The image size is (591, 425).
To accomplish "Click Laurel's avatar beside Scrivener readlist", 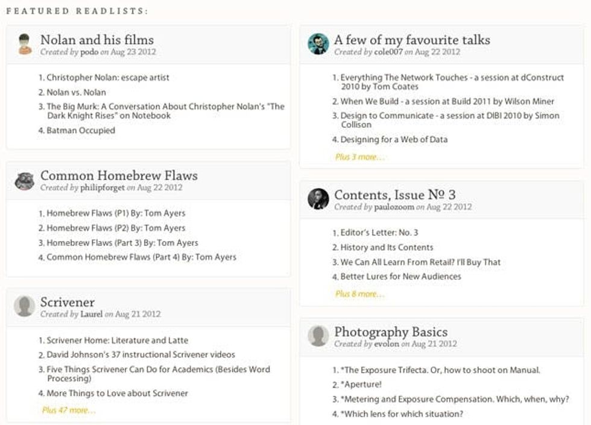I will coord(25,306).
